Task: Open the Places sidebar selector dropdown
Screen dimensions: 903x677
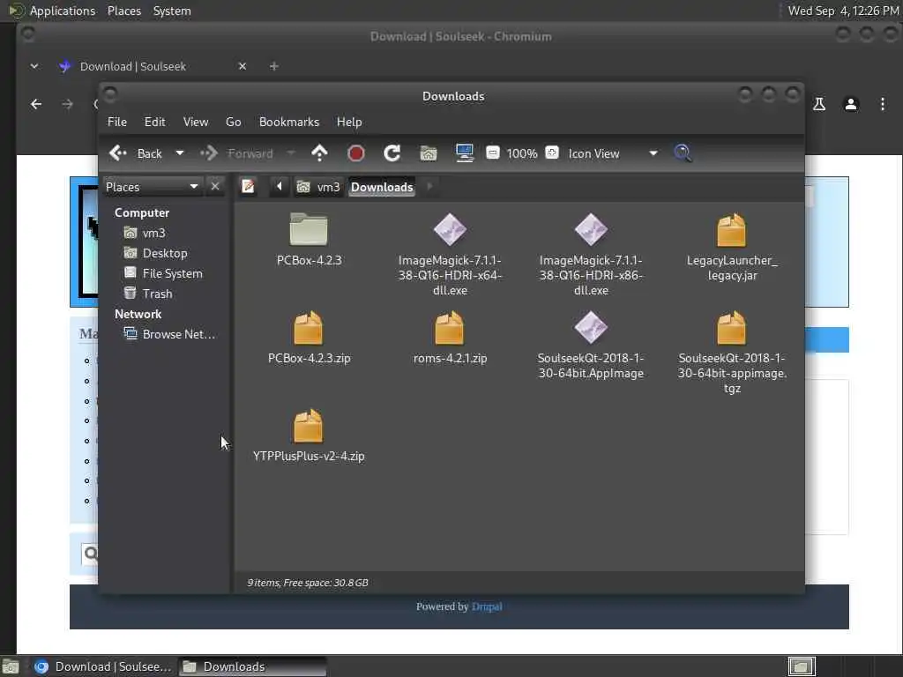Action: (152, 187)
